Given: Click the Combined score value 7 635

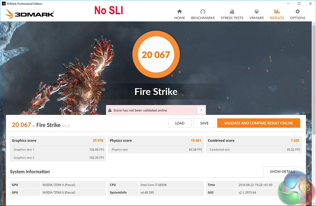Looking at the screenshot, I should tap(295, 141).
